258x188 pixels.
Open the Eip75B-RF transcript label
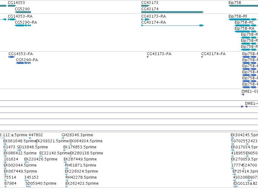[238, 16]
